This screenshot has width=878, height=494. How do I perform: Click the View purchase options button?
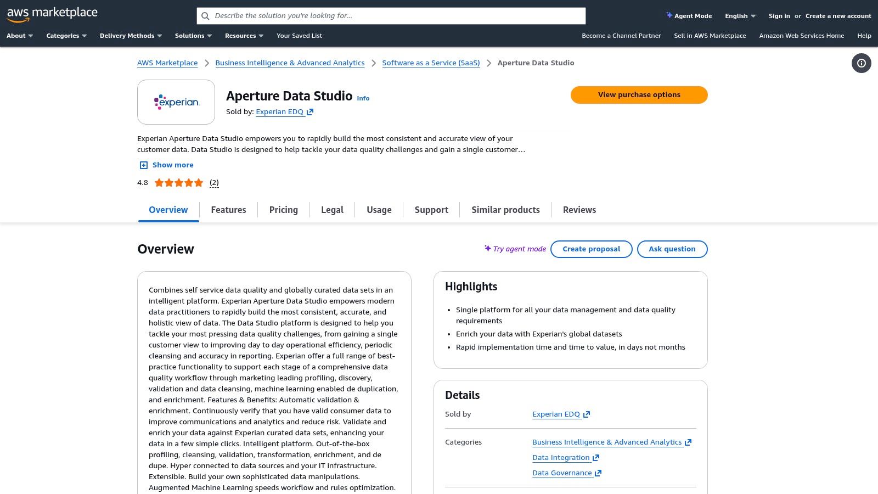639,94
